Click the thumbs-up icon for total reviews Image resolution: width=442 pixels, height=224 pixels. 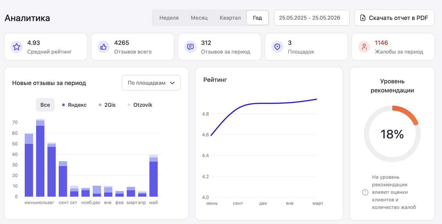click(104, 47)
